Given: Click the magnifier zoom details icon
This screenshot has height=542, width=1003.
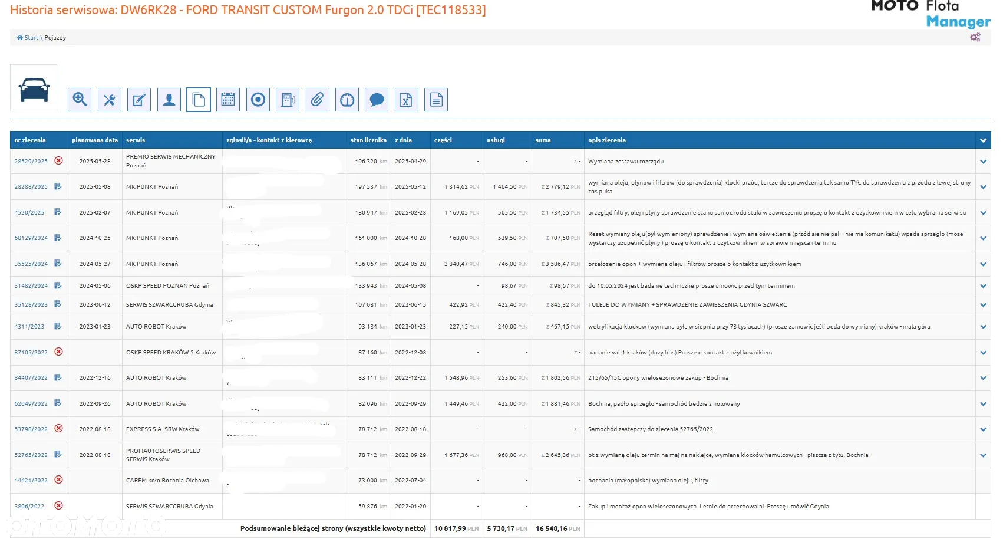Looking at the screenshot, I should (x=80, y=100).
